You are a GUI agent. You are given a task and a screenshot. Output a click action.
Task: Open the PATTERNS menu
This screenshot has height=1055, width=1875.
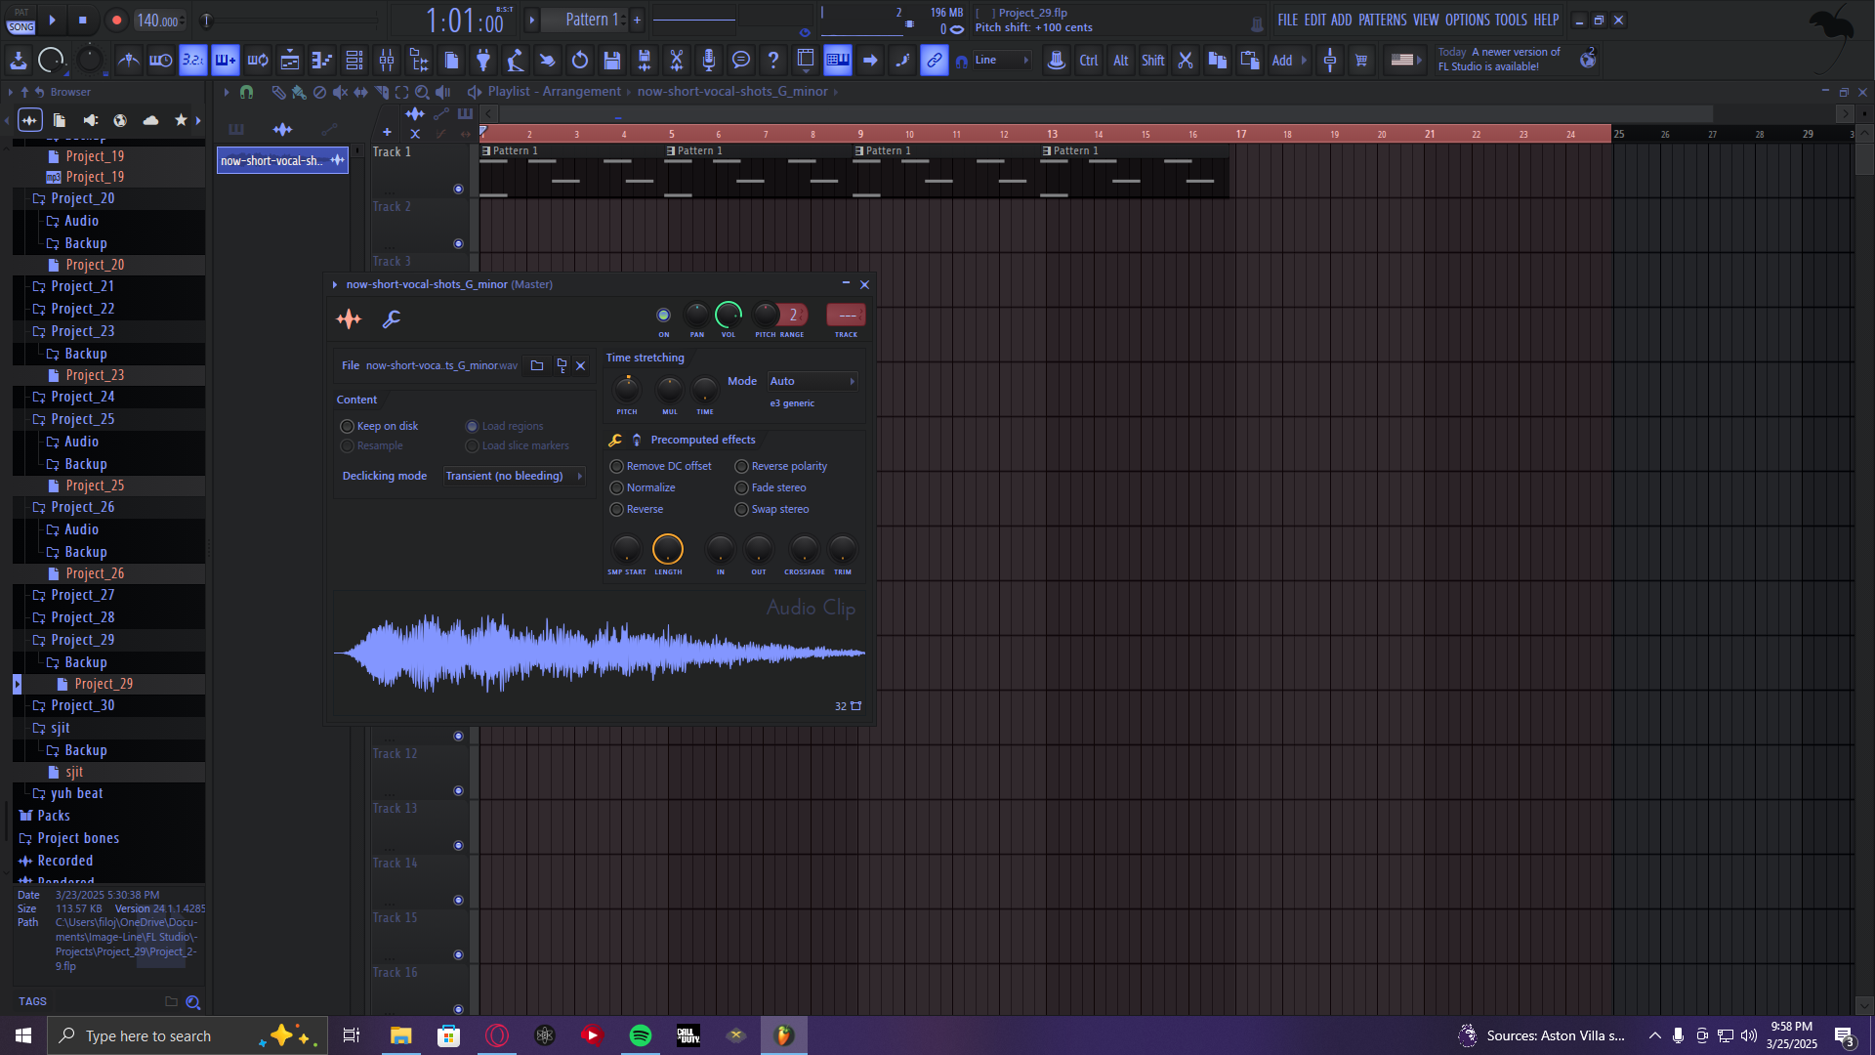point(1382,20)
